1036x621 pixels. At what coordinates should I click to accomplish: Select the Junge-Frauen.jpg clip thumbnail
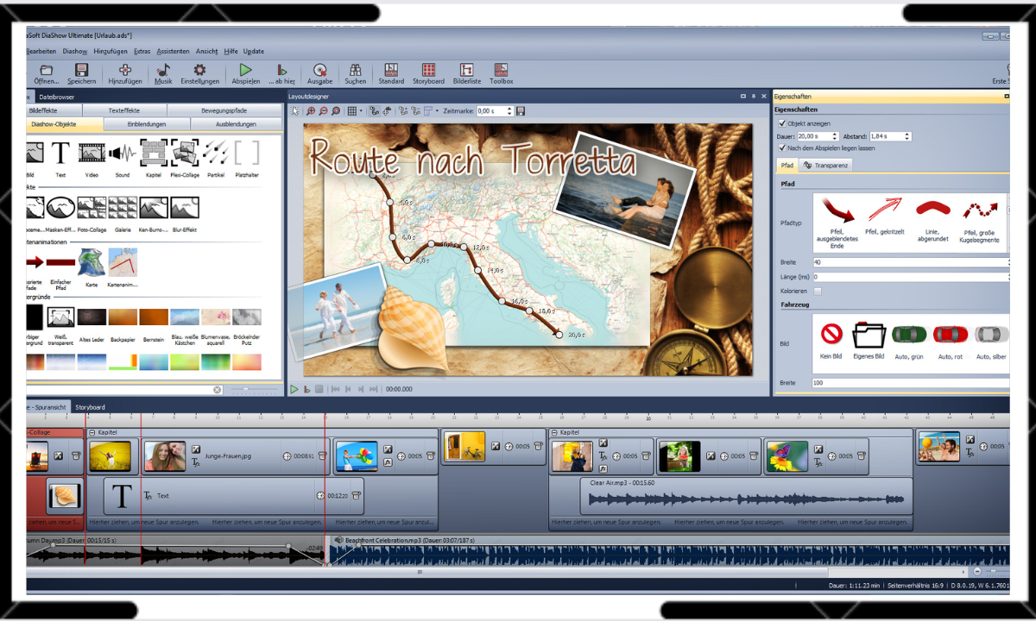point(166,455)
